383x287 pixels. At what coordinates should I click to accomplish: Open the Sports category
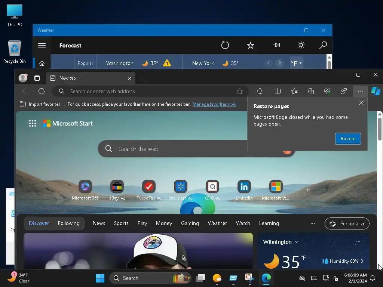[121, 223]
